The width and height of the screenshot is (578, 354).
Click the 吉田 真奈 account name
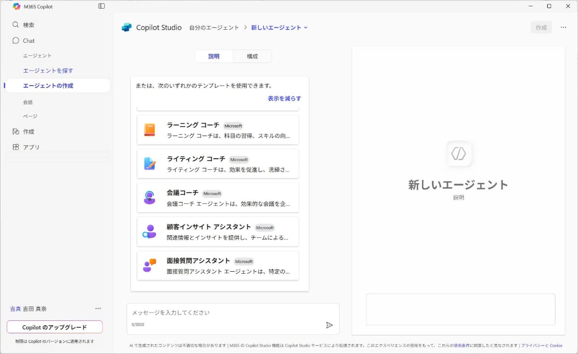coord(35,309)
